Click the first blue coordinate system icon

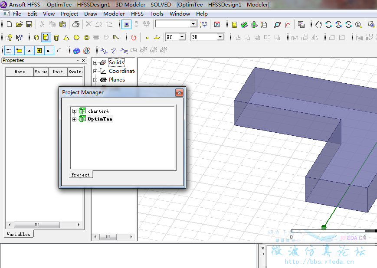click(104, 50)
